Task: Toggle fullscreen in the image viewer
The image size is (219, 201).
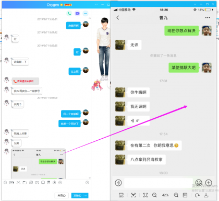Action: point(145,195)
